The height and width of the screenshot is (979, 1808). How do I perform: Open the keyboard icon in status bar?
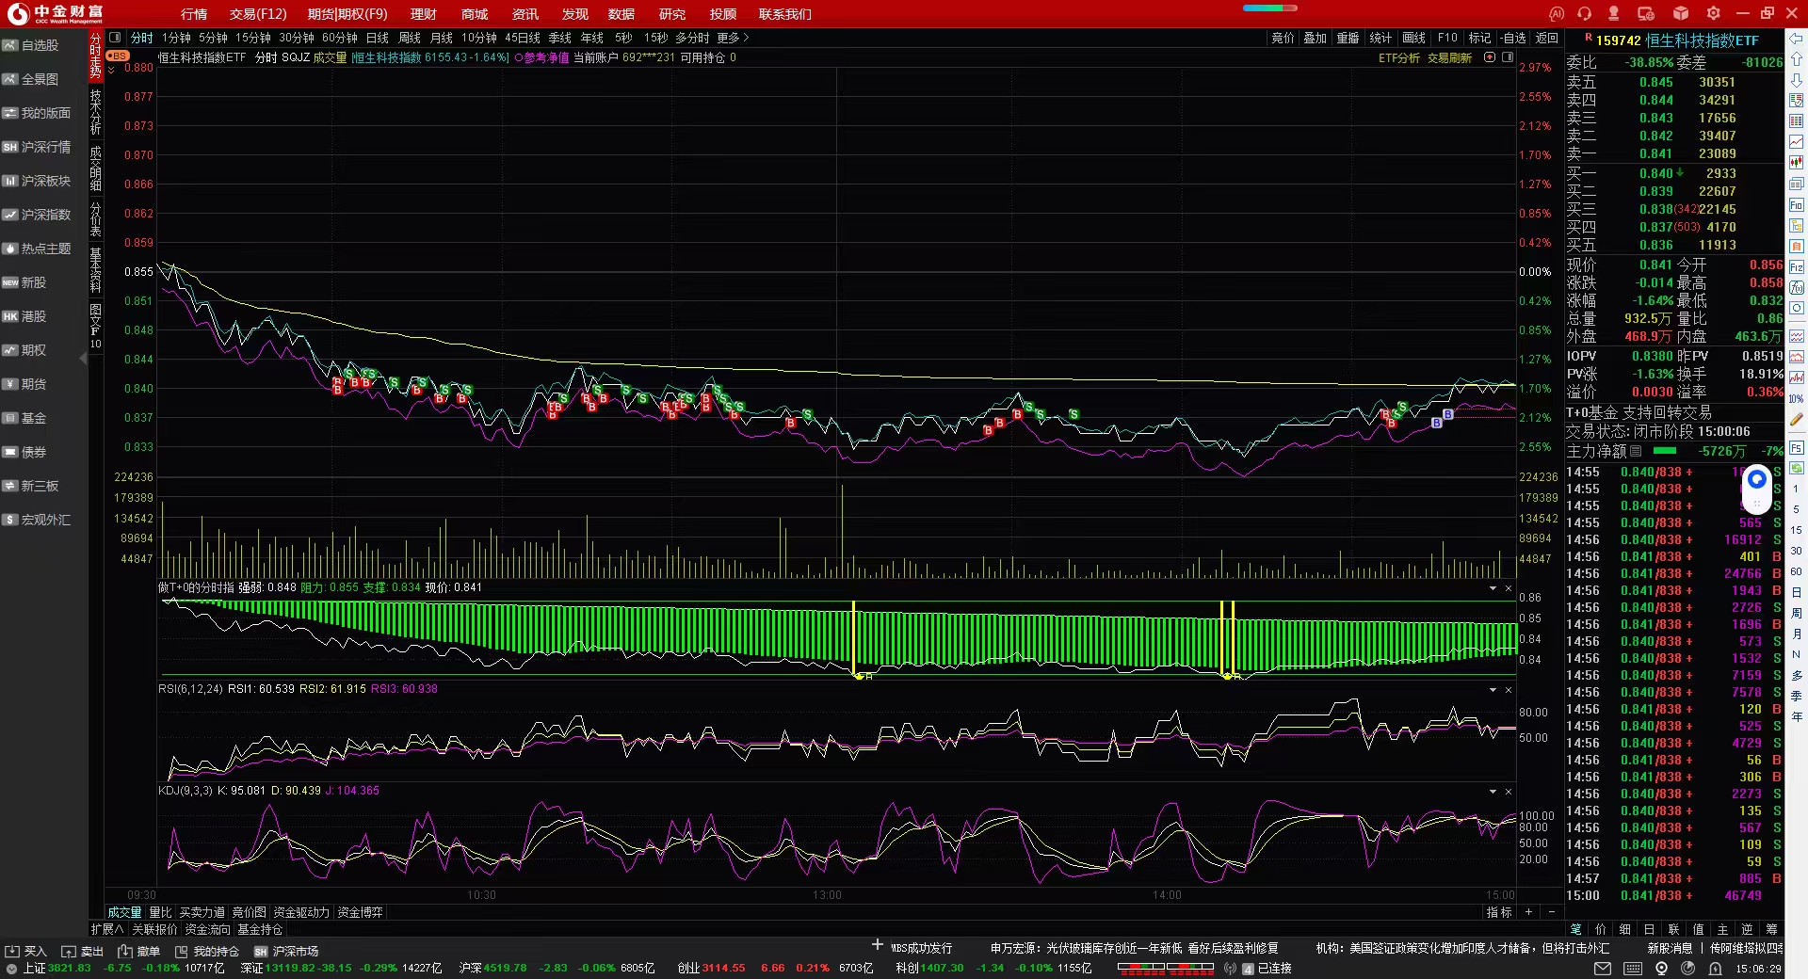[1633, 969]
